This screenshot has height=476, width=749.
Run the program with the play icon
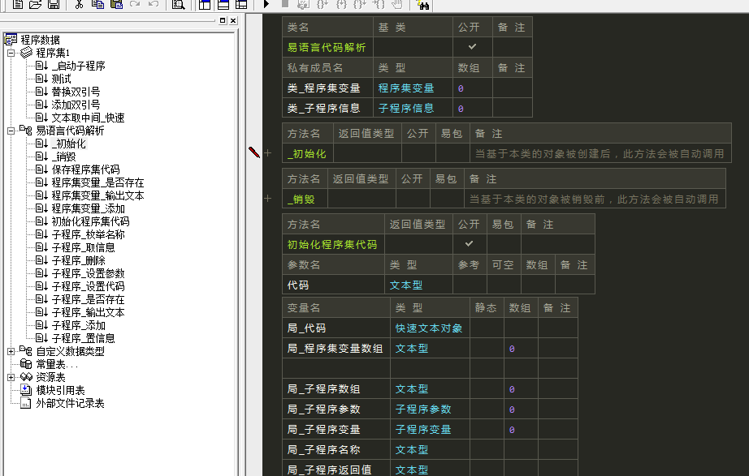(266, 4)
